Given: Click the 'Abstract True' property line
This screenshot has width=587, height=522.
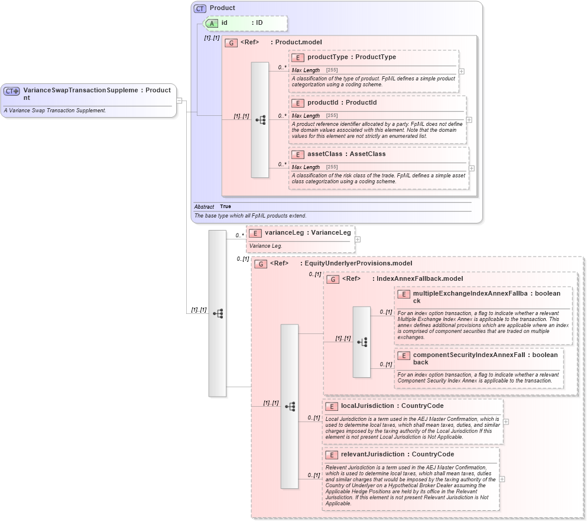Looking at the screenshot, I should 212,207.
